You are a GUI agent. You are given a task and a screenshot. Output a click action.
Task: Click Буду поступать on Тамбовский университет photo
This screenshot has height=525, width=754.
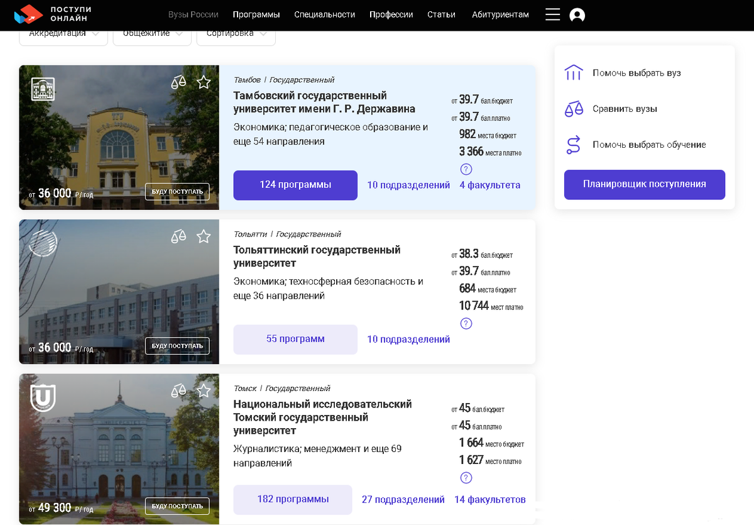(x=177, y=192)
